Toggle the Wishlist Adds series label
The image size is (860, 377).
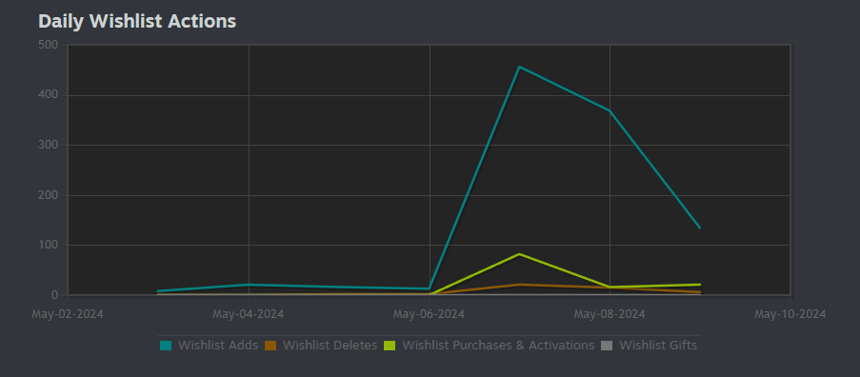coord(218,346)
